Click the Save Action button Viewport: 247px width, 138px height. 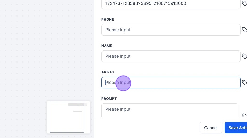click(x=237, y=128)
